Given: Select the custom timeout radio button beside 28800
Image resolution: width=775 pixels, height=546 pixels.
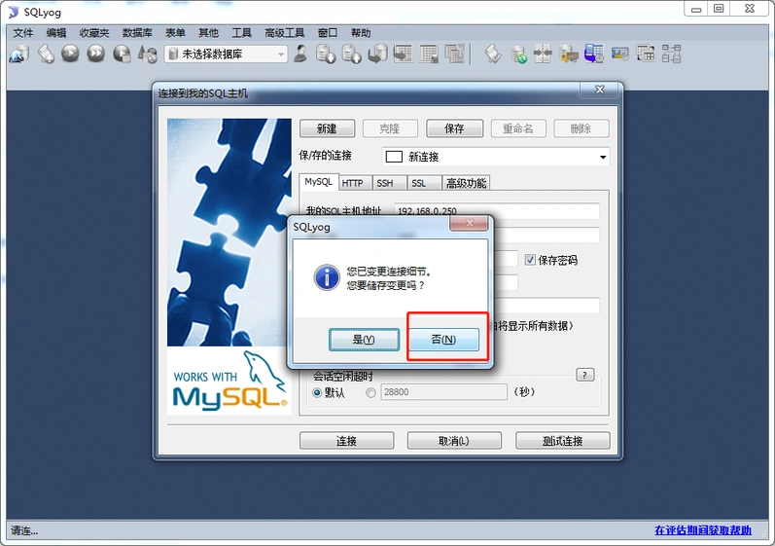Looking at the screenshot, I should [370, 392].
